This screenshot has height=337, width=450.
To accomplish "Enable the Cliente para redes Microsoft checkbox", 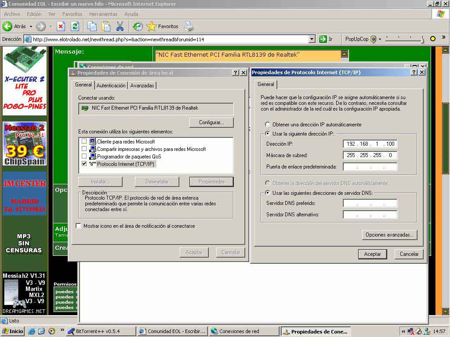I will click(x=84, y=142).
